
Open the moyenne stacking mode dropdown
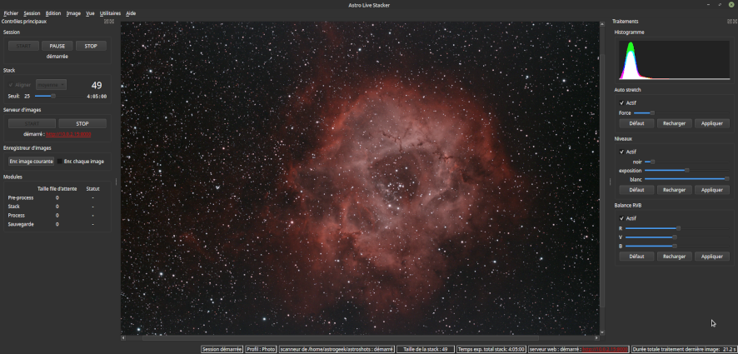pos(51,85)
